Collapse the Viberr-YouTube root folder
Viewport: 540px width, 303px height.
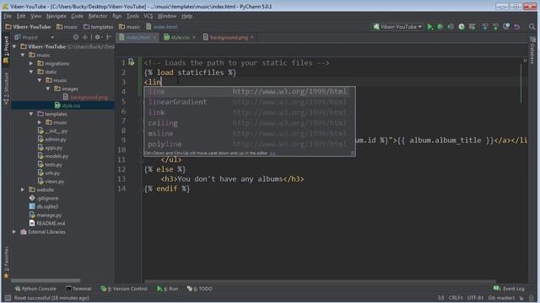pos(14,46)
